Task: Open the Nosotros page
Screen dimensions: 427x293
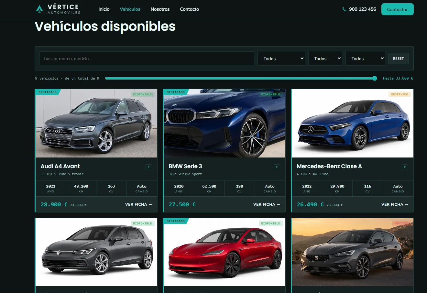Action: (160, 9)
